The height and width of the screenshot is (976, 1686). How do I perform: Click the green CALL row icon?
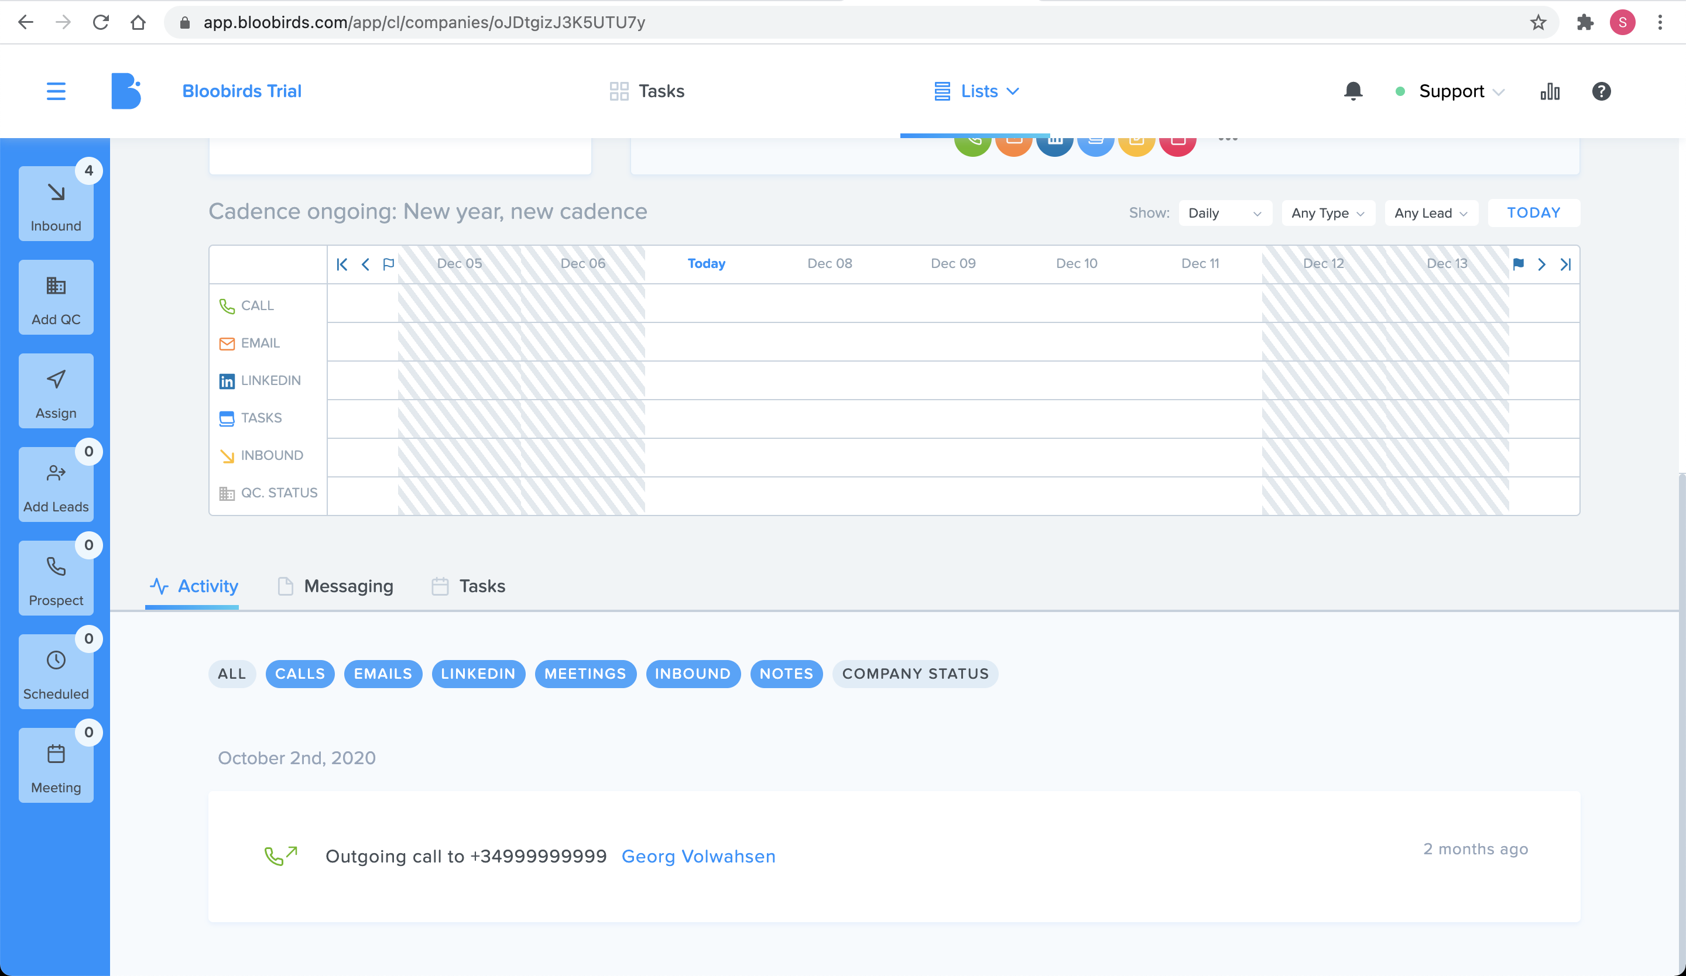[x=227, y=306]
